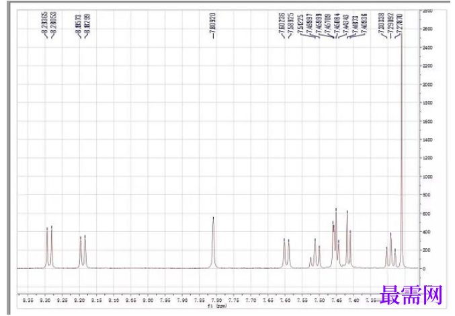Click the 2400 intensity axis tick
The height and width of the screenshot is (316, 455).
(x=427, y=47)
